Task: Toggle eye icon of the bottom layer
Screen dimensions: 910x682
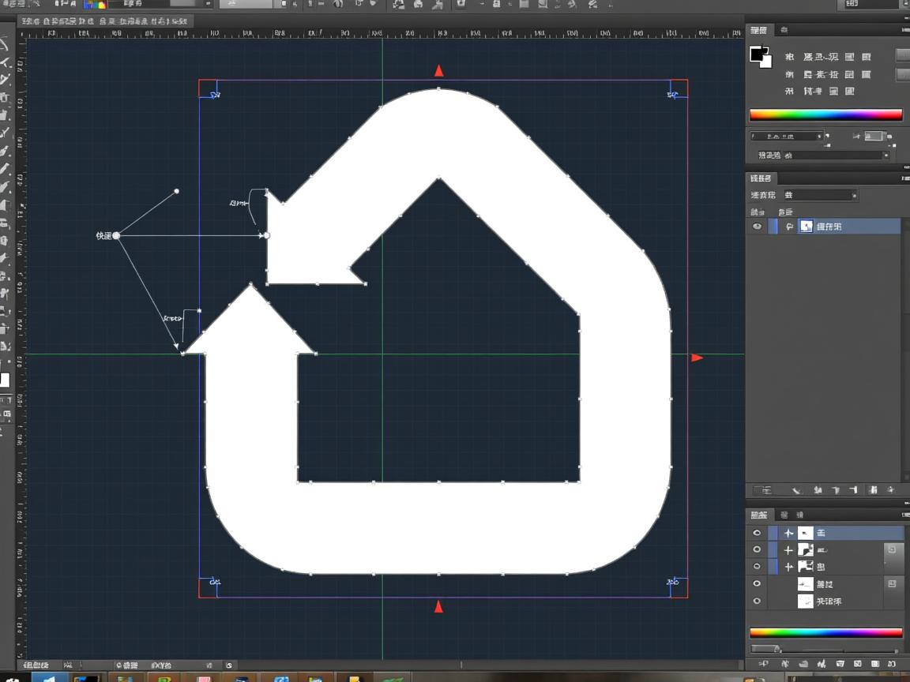Action: 758,601
